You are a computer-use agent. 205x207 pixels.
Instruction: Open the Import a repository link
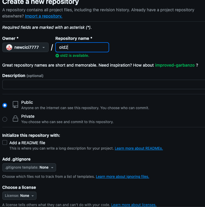tap(44, 16)
